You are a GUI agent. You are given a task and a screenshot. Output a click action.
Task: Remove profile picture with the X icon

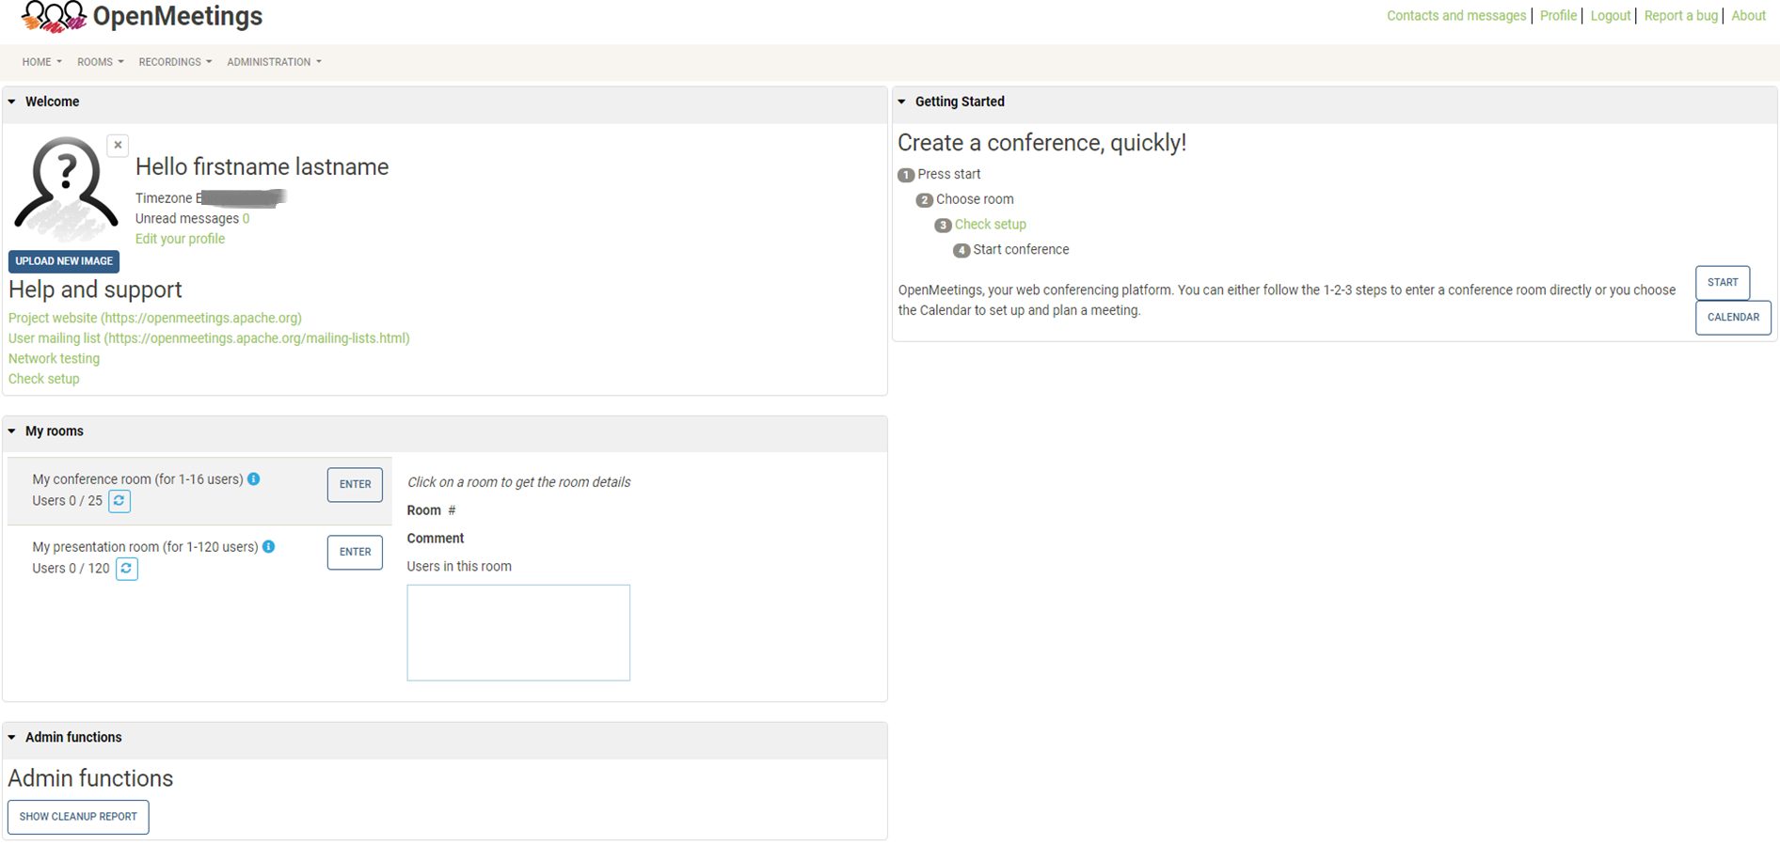[118, 146]
